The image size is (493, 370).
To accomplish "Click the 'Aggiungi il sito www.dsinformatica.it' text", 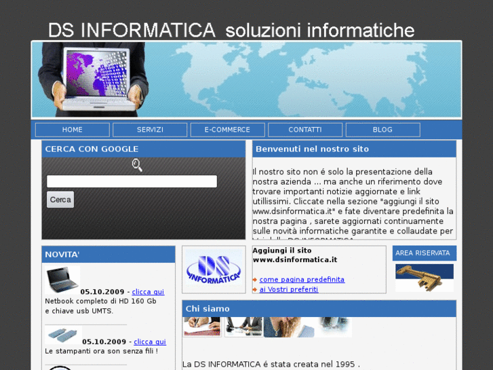I will click(x=294, y=255).
